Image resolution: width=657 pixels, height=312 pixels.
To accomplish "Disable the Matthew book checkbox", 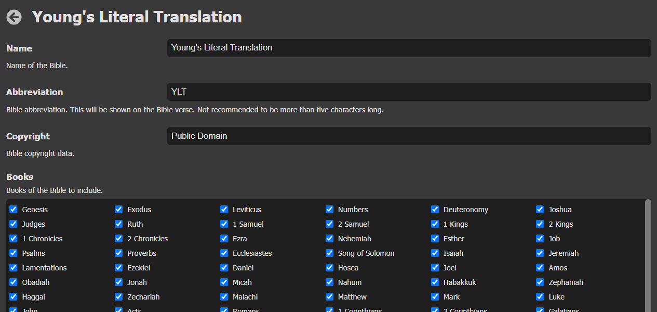I will [x=330, y=297].
